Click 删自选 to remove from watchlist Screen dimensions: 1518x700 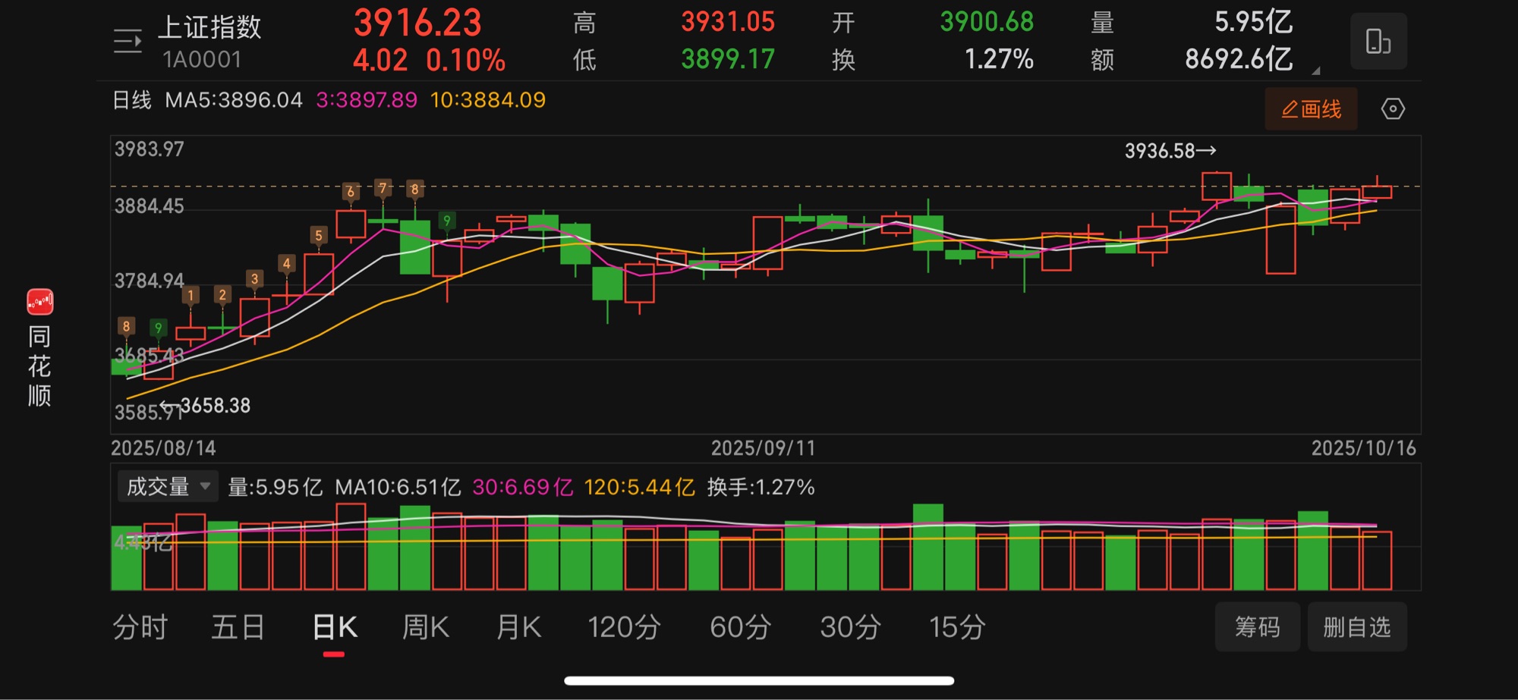pos(1356,627)
